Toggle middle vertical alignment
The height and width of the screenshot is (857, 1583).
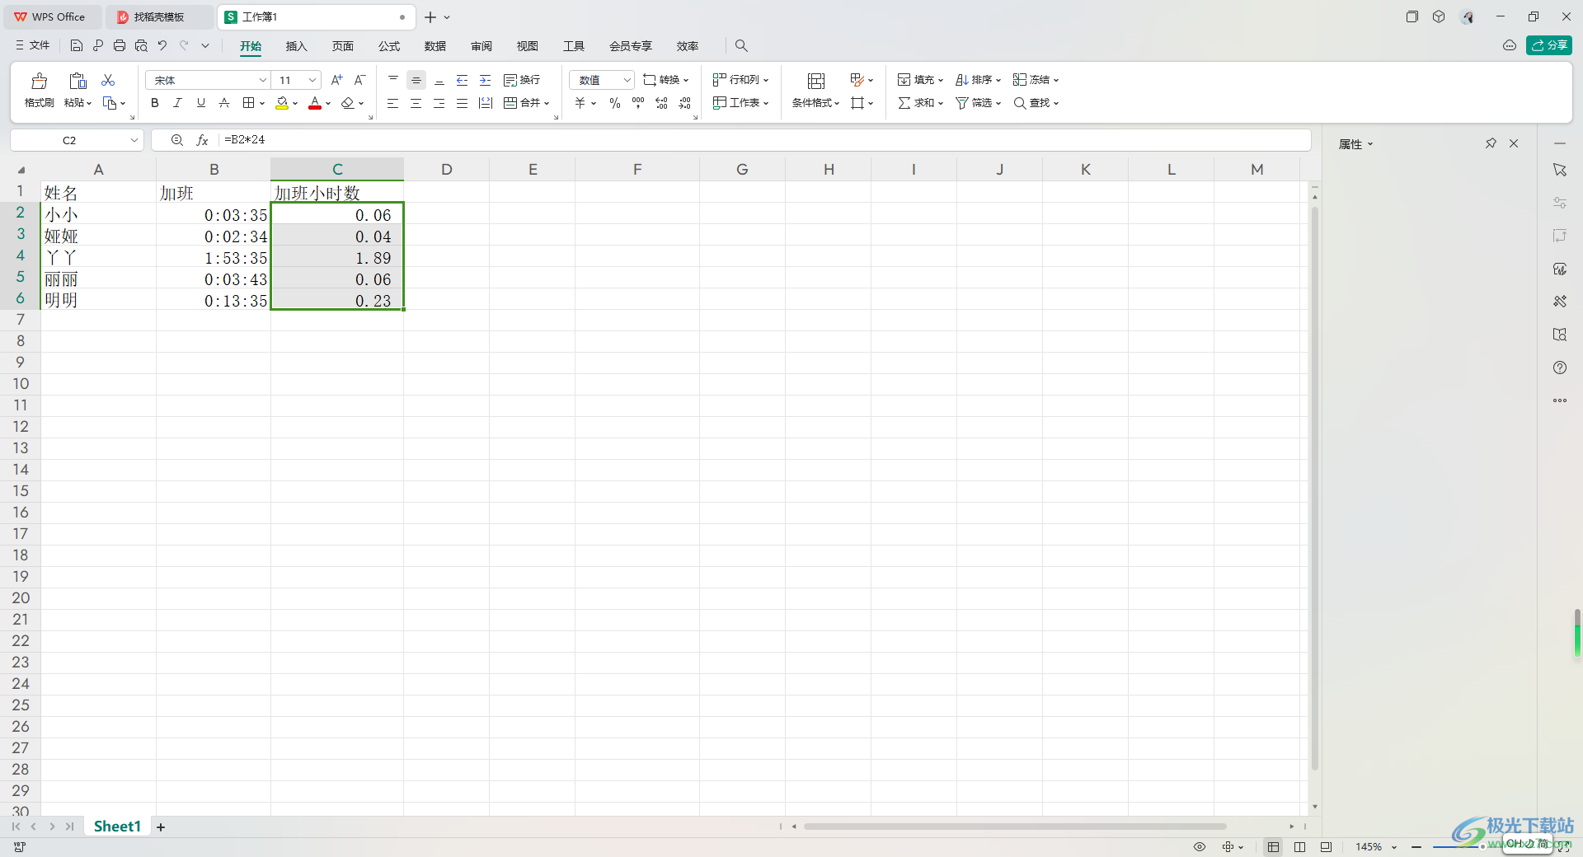(x=416, y=80)
